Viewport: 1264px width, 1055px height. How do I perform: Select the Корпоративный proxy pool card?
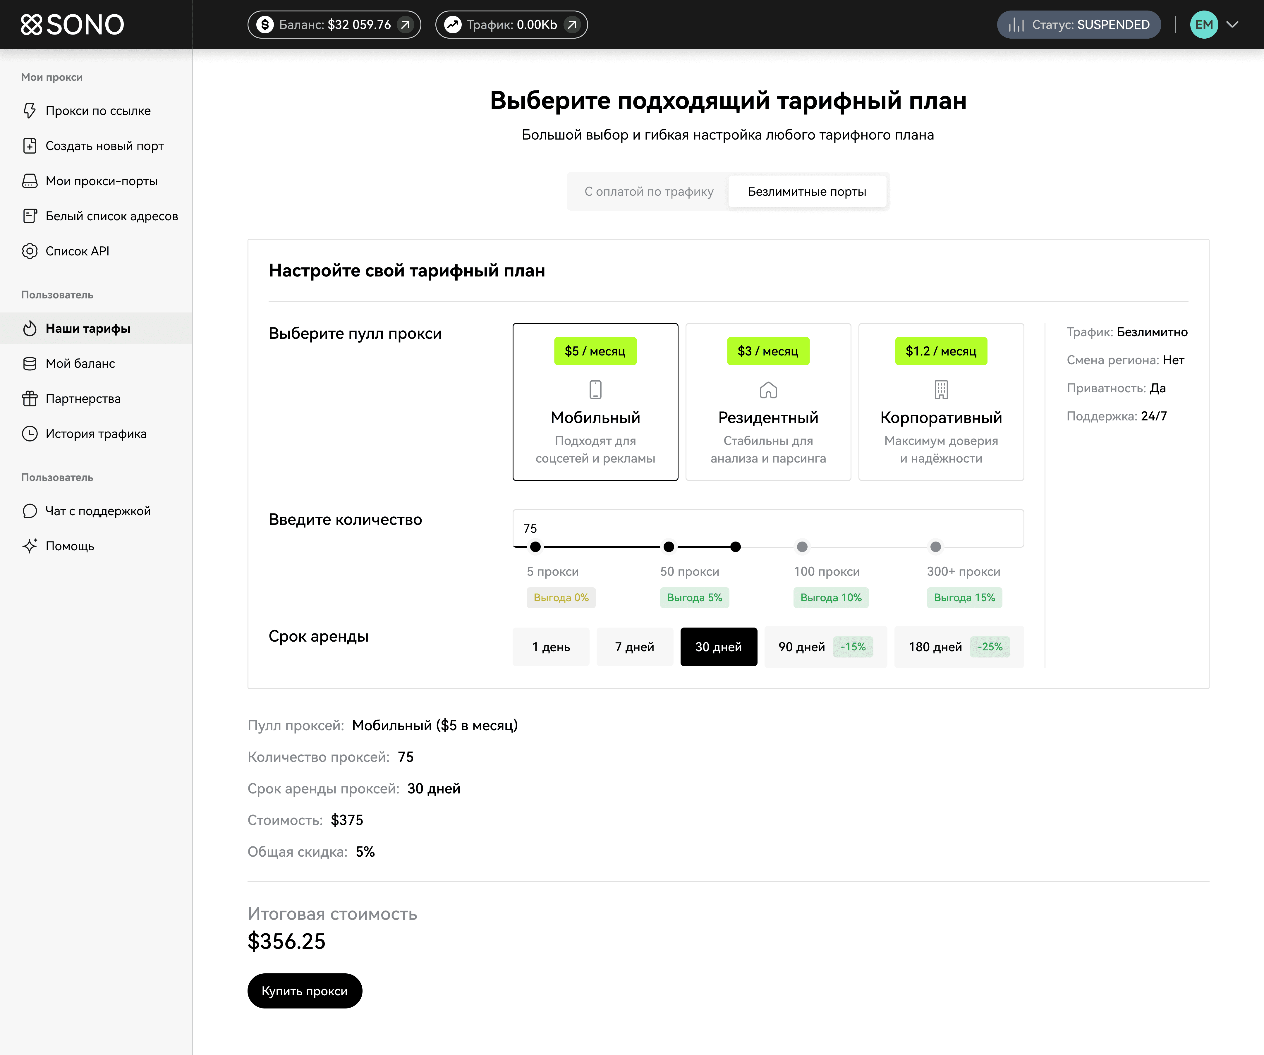coord(941,401)
